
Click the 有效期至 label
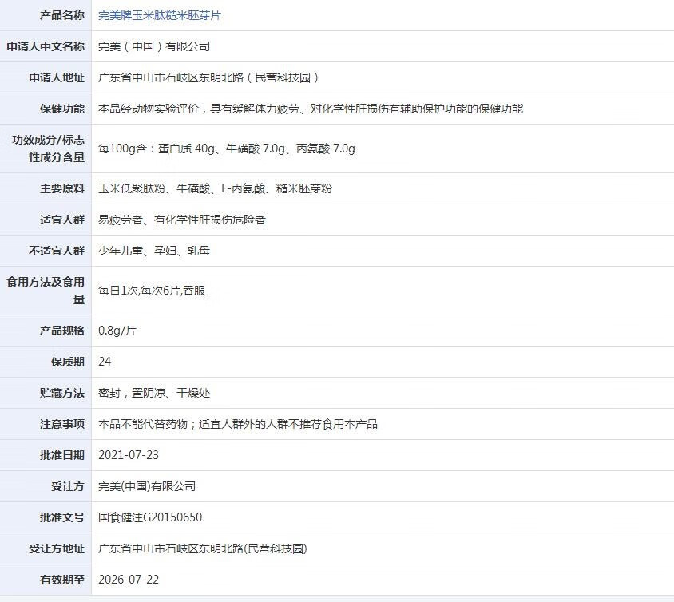coord(62,580)
